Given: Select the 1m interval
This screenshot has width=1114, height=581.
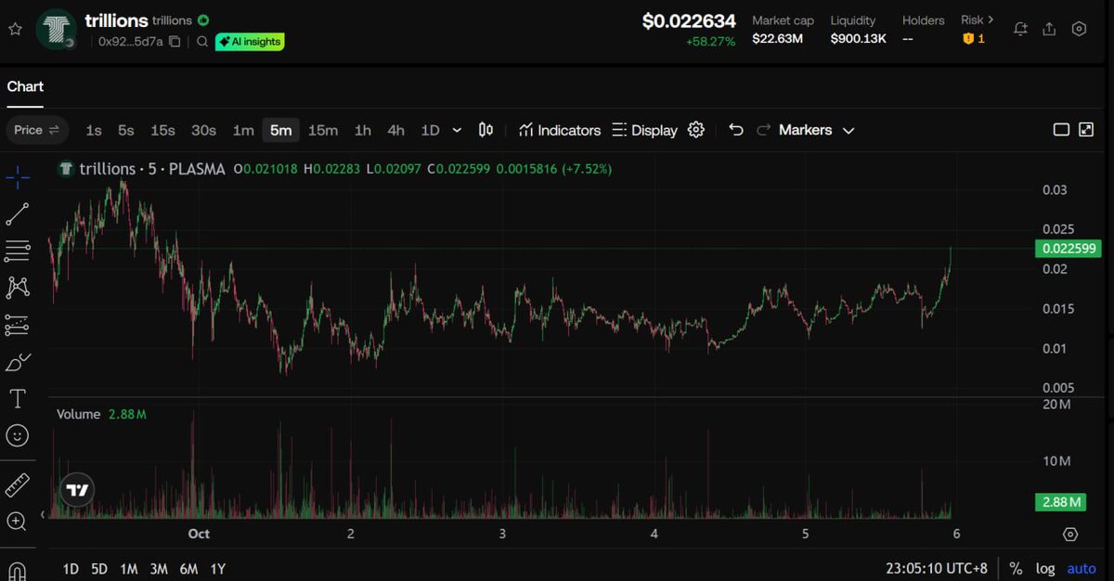Looking at the screenshot, I should [x=243, y=131].
